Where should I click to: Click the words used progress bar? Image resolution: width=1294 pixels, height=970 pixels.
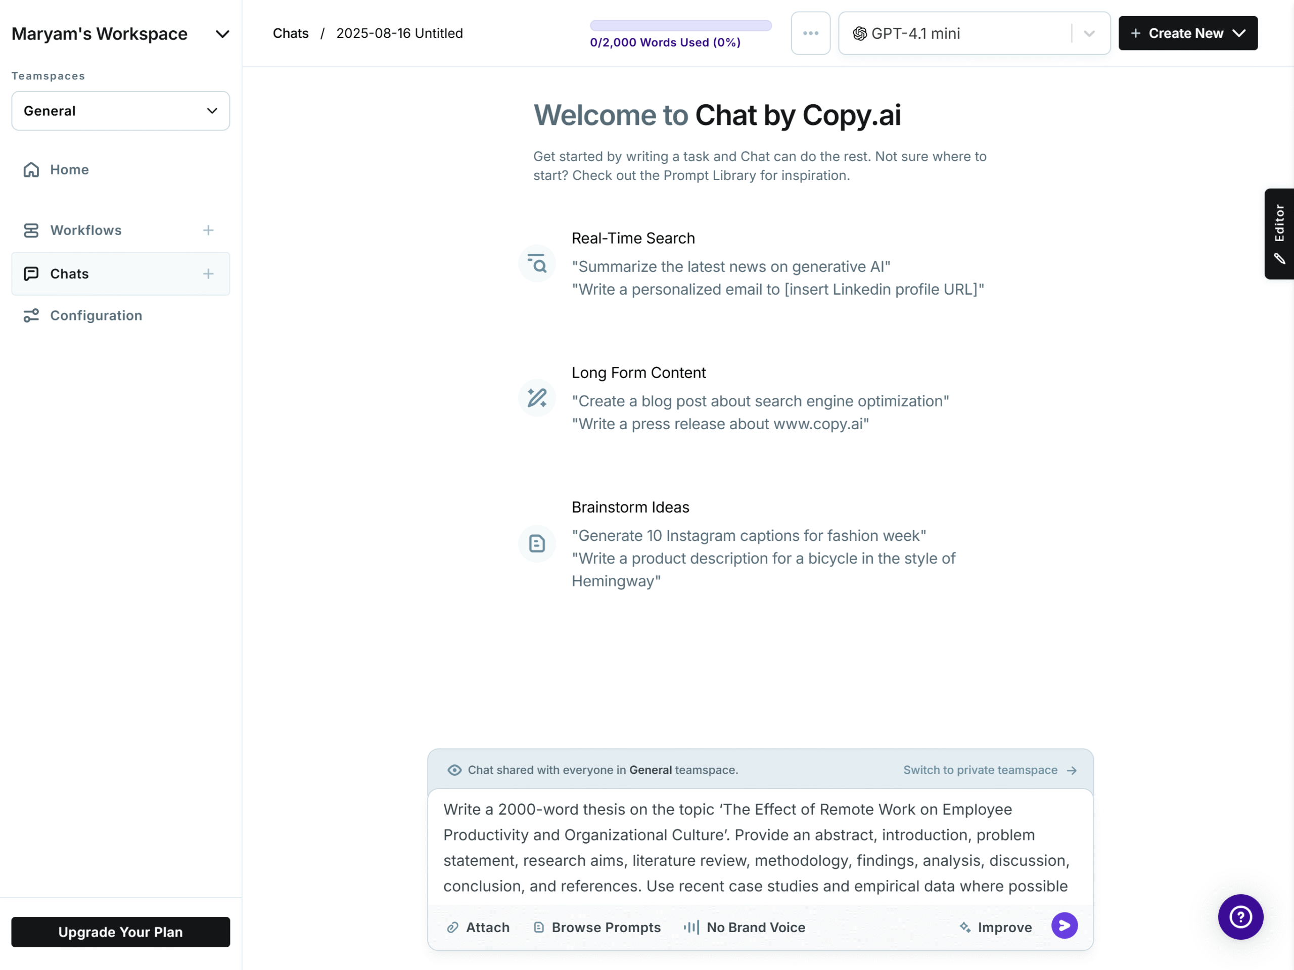click(x=680, y=26)
